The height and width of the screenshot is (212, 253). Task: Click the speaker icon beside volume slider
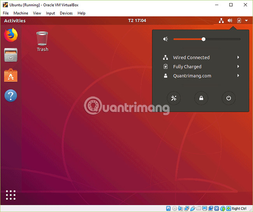point(165,39)
